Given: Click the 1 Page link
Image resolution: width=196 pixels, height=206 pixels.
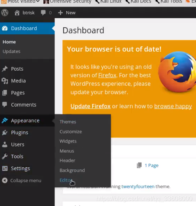Looking at the screenshot, I should point(151,165).
